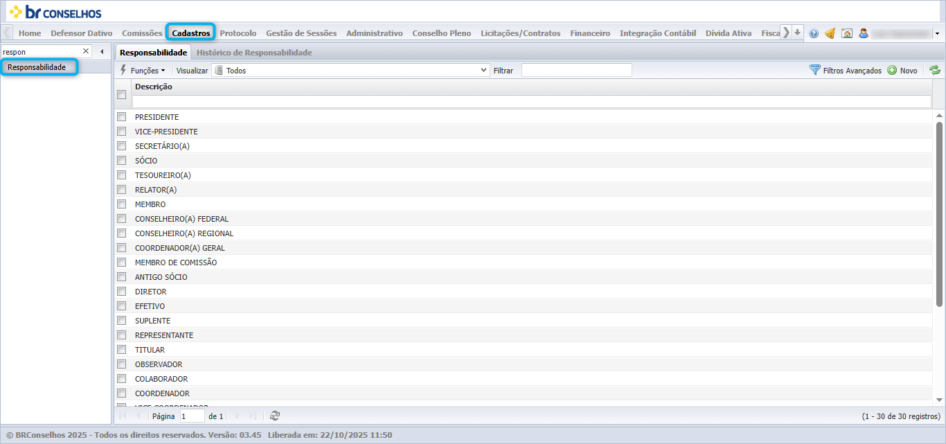The height and width of the screenshot is (444, 946).
Task: Select Responsabilidade in the sidebar results
Action: pyautogui.click(x=37, y=67)
